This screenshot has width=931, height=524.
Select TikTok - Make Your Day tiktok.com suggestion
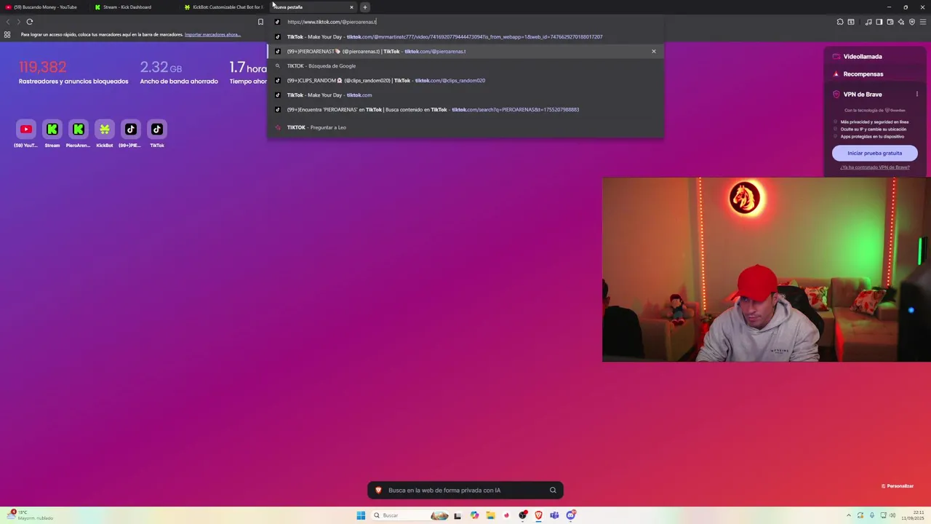coord(465,95)
